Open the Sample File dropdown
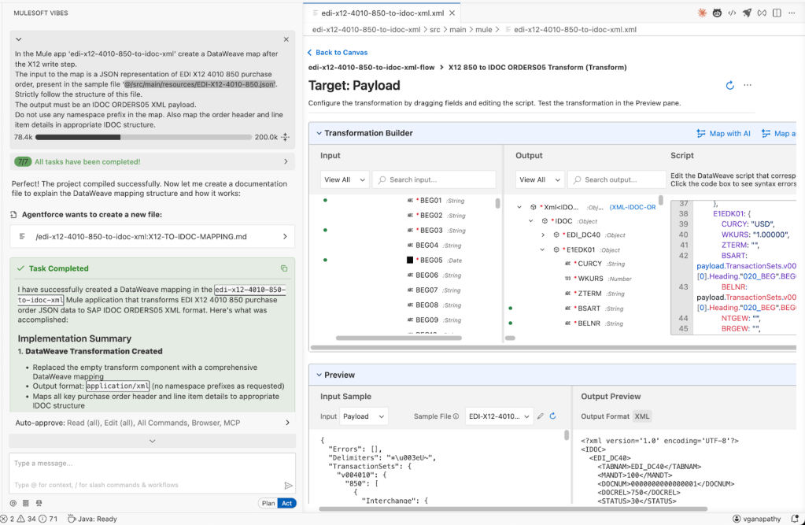 [x=497, y=416]
